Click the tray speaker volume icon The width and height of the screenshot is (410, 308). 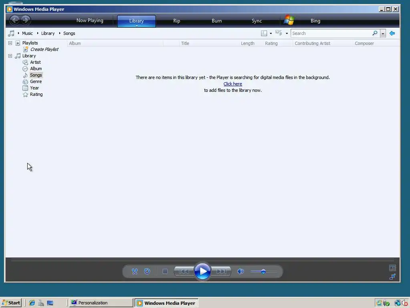404,303
